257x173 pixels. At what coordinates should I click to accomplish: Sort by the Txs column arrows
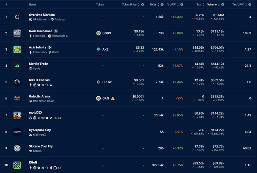203,5
